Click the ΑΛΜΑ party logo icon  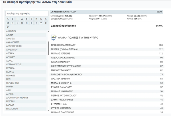(x=54, y=37)
